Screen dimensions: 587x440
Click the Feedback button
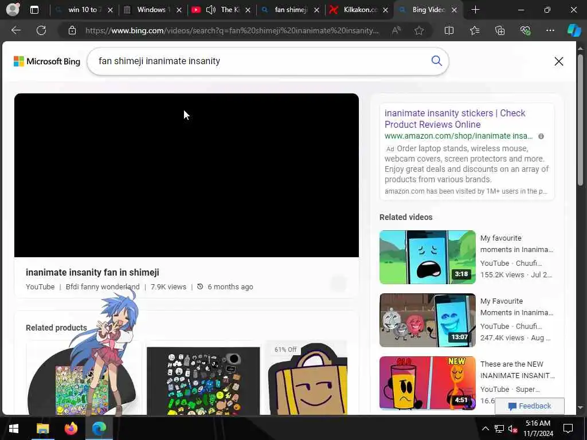529,406
